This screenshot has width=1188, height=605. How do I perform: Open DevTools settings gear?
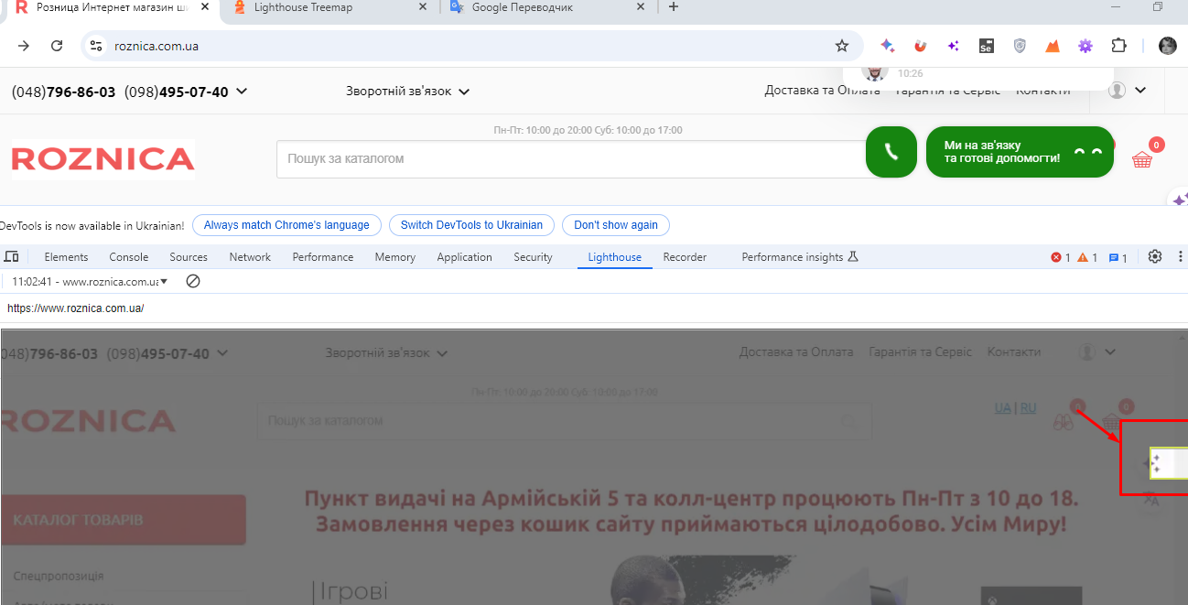1155,257
